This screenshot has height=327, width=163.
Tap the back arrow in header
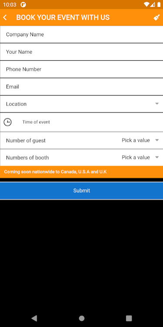tap(5, 17)
